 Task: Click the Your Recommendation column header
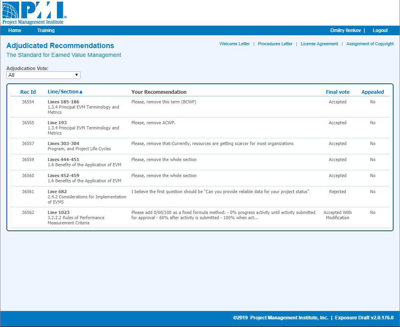[159, 92]
